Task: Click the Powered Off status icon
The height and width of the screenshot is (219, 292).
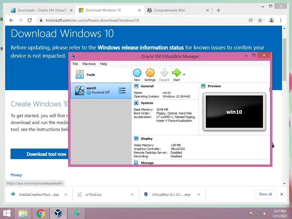Action: tap(89, 92)
